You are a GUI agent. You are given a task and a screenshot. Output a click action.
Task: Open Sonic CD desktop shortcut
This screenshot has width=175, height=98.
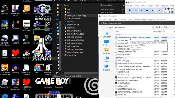pos(5,24)
